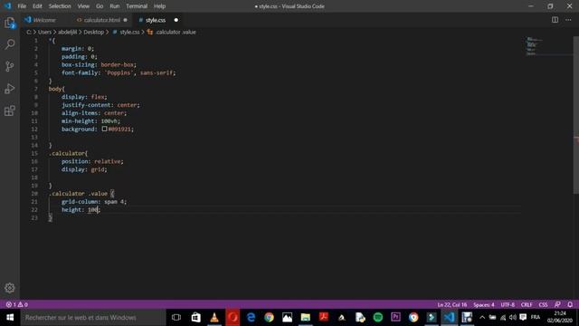Viewport: 579px width, 326px height.
Task: Click 'CRLF' end of line selector
Action: 527,304
